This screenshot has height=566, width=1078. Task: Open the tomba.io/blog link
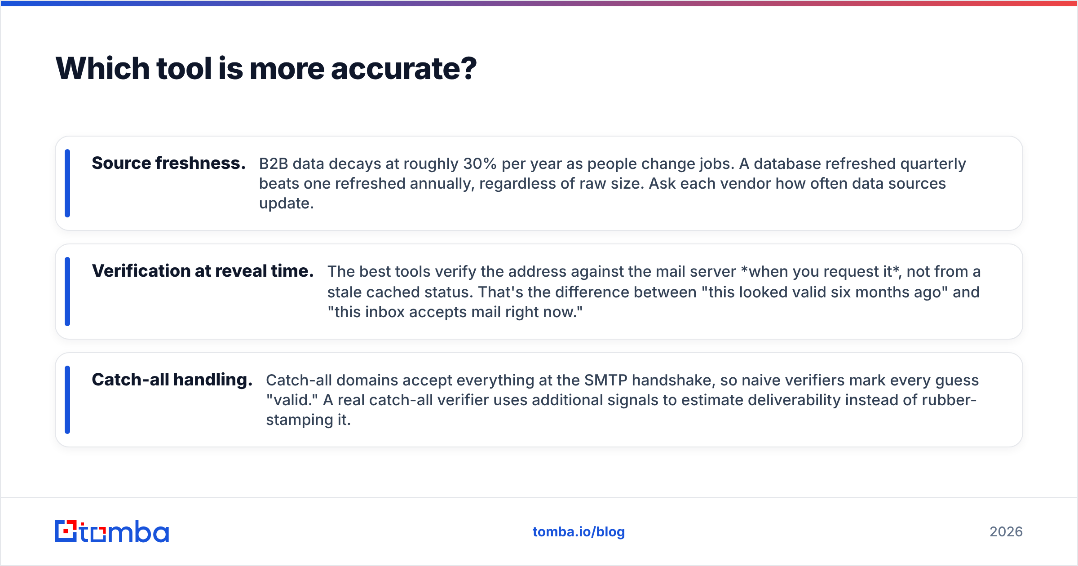point(579,532)
